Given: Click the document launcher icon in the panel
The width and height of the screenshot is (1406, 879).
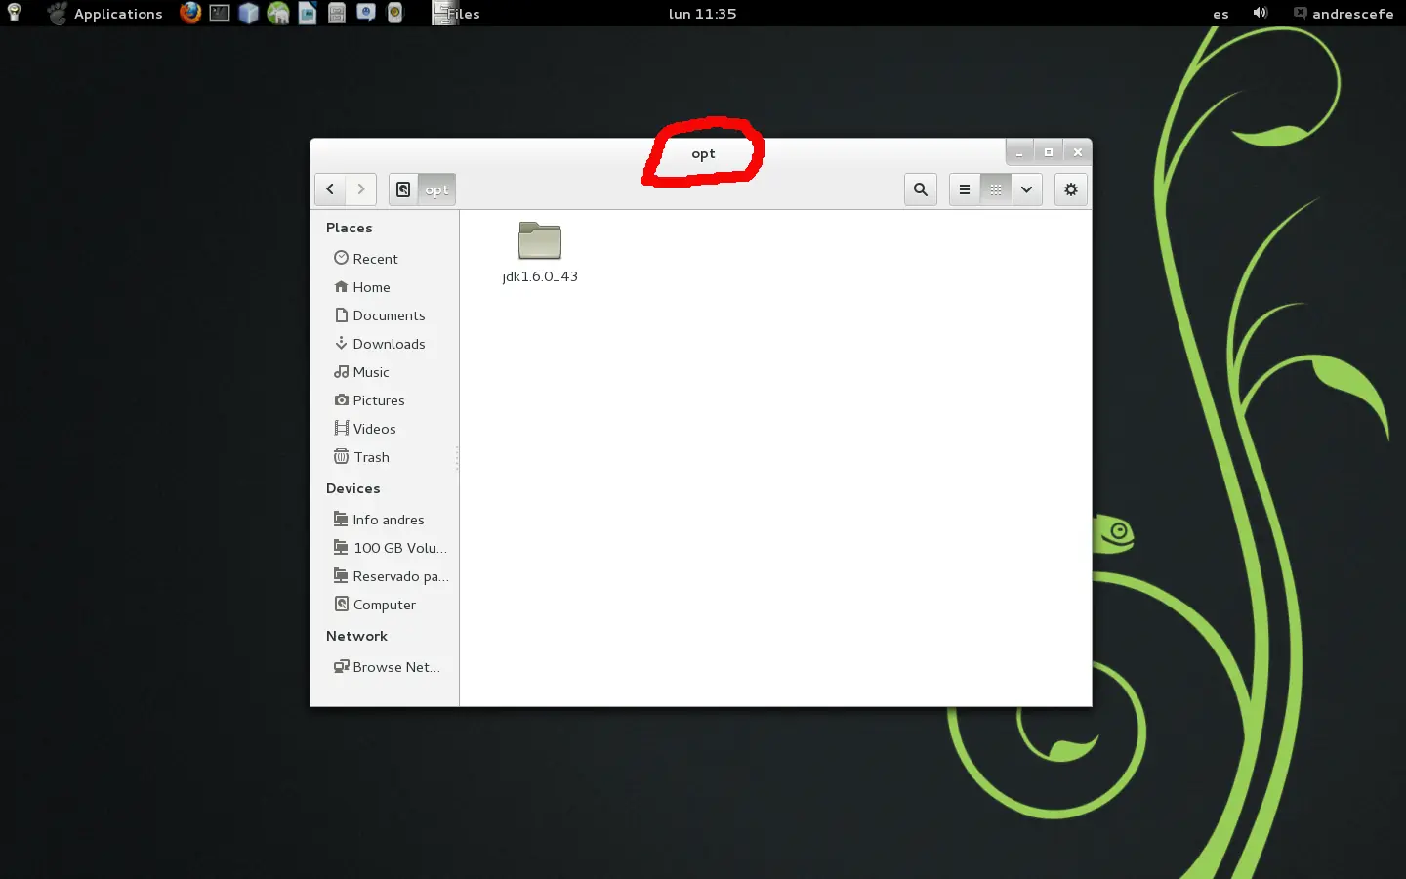Looking at the screenshot, I should point(308,13).
